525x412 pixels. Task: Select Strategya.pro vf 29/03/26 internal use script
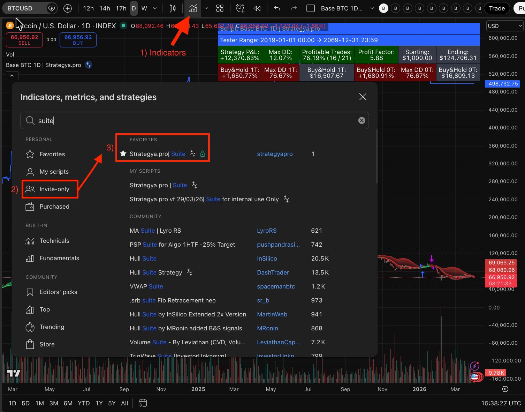pyautogui.click(x=204, y=199)
